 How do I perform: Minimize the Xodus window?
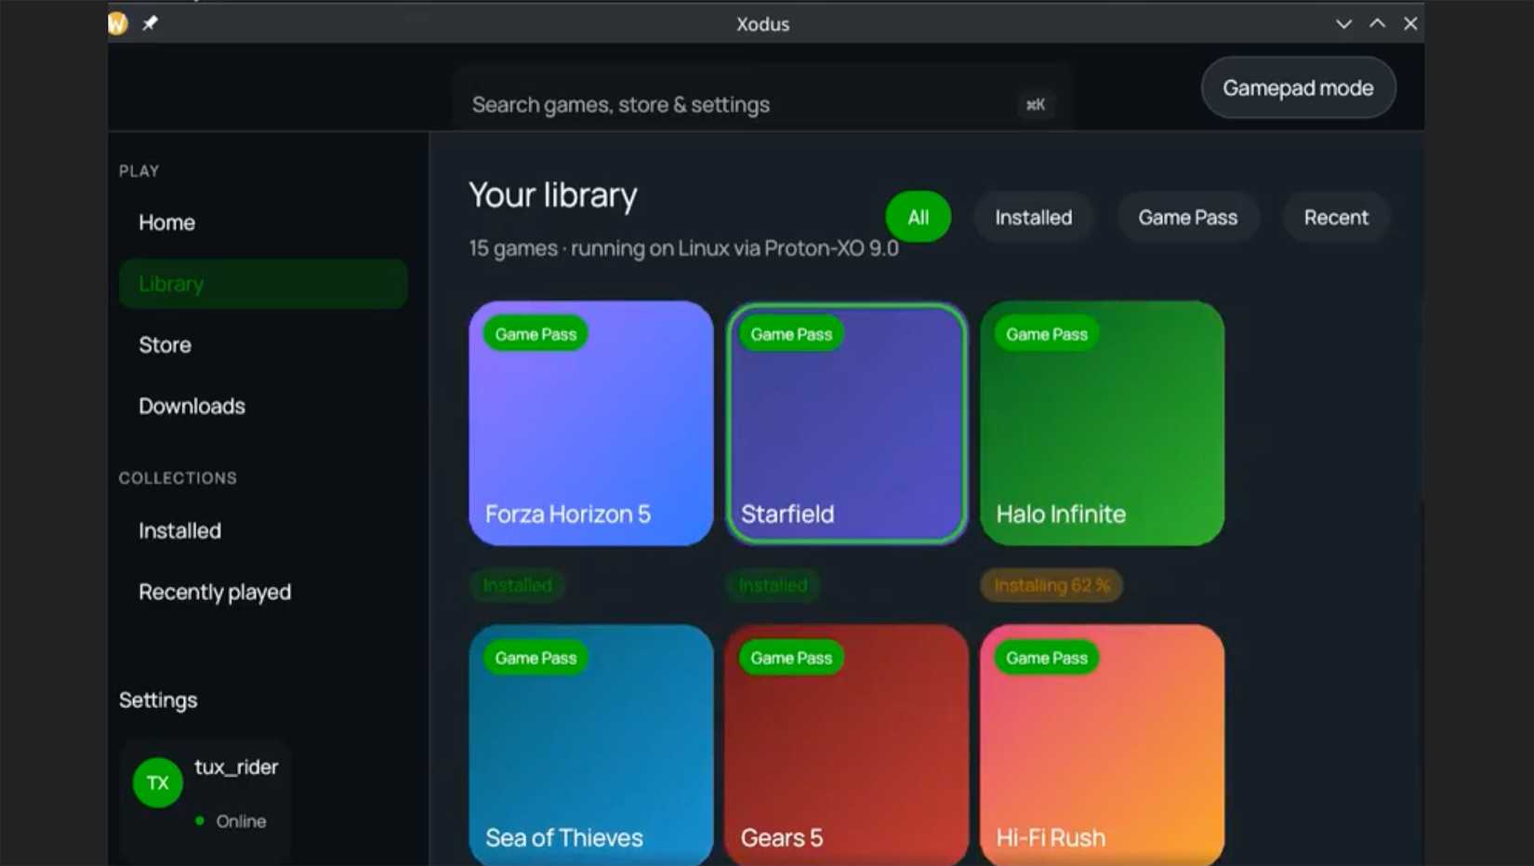tap(1343, 24)
